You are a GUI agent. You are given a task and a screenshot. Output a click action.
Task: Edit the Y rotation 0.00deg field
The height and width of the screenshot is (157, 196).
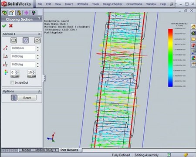[23, 64]
